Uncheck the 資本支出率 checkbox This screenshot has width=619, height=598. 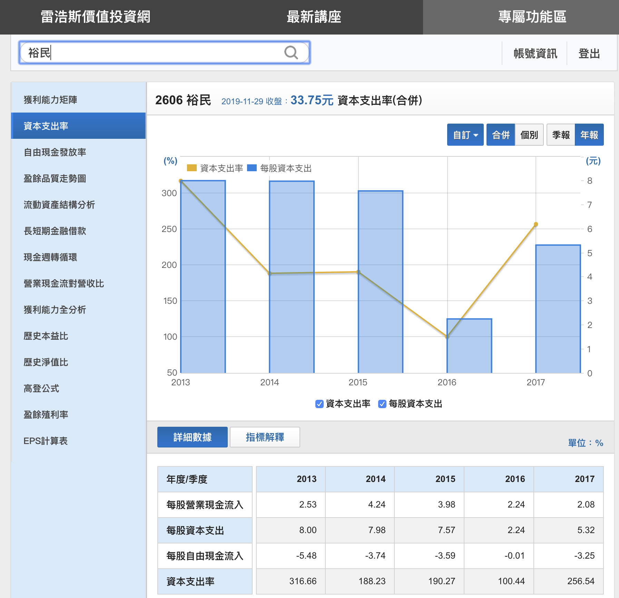tap(319, 404)
